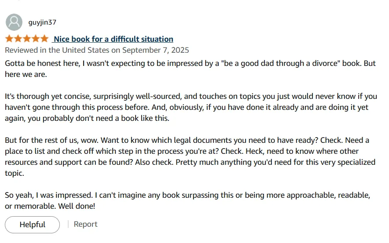This screenshot has width=389, height=243.
Task: Open the 'Nice book for a difficult situation' review title
Action: [x=113, y=39]
